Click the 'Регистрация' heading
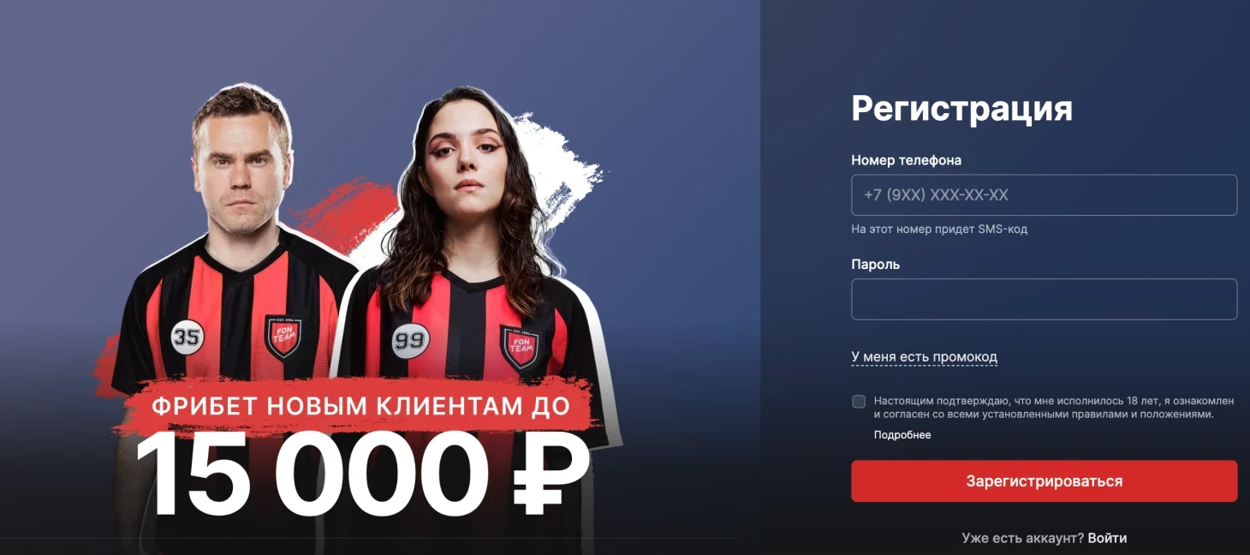The width and height of the screenshot is (1250, 555). (x=961, y=109)
